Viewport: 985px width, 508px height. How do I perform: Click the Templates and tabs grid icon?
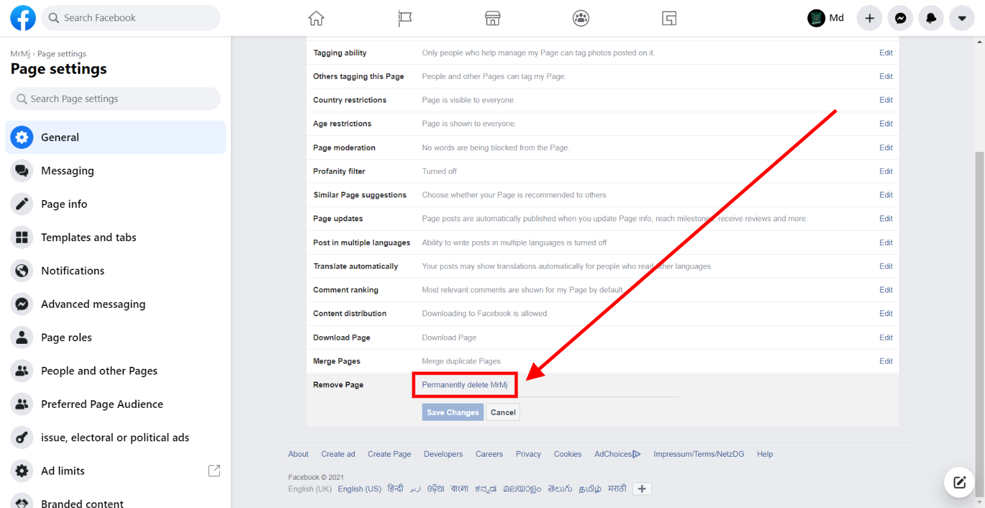coord(22,237)
